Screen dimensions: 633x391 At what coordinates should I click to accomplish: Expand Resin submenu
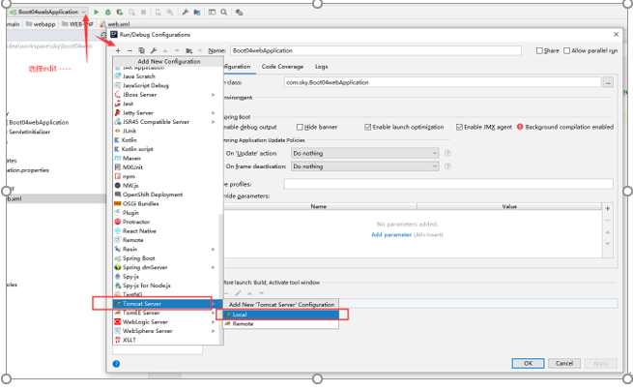(x=214, y=249)
